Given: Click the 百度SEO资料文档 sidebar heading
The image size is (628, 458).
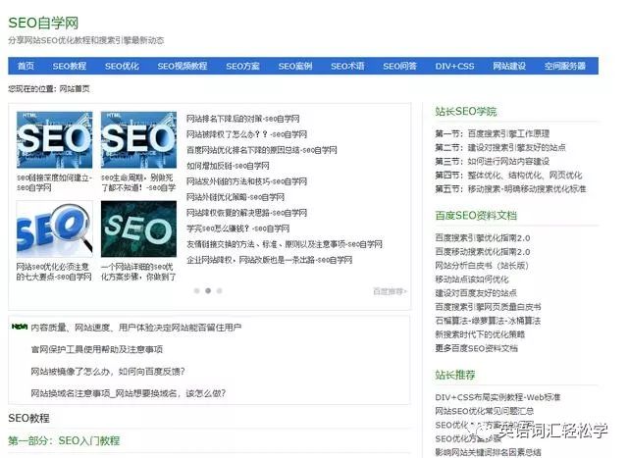Looking at the screenshot, I should click(x=476, y=216).
